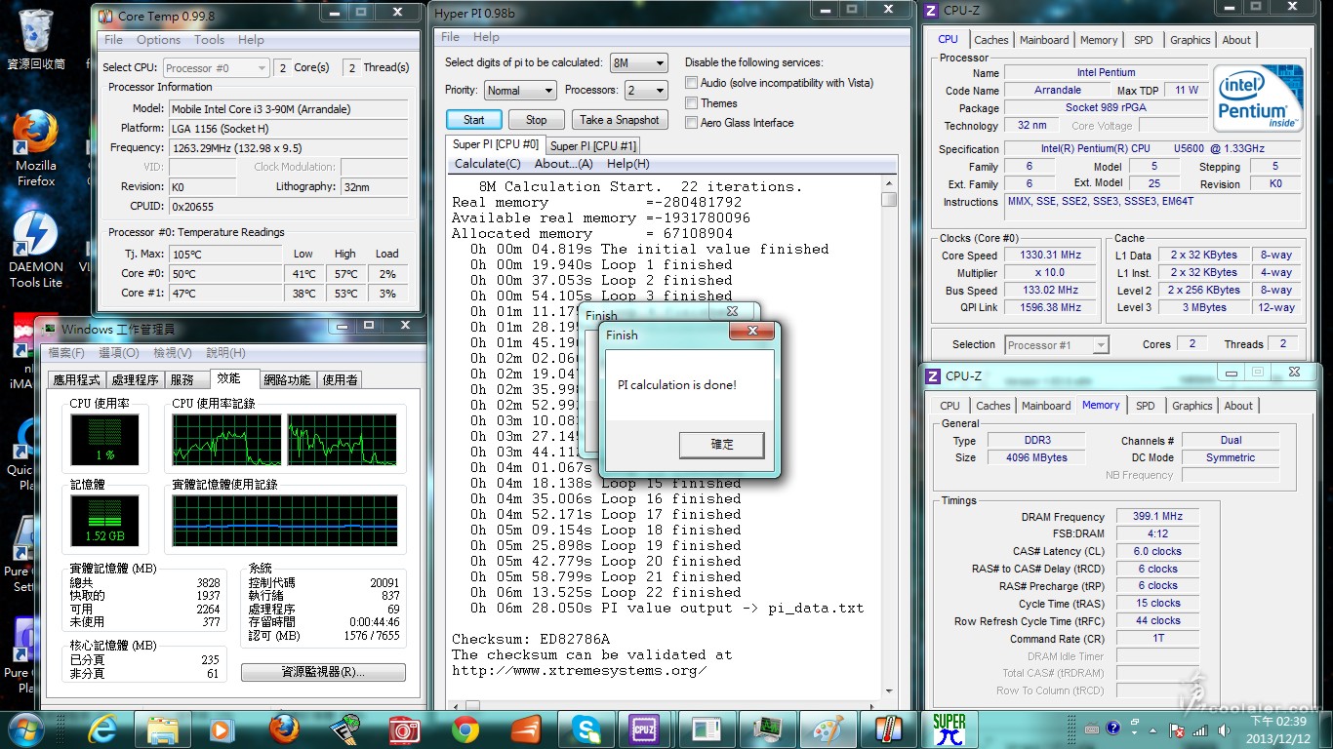Screen dimensions: 1333x749
Task: Open Paint from the taskbar palette icon
Action: tap(828, 729)
